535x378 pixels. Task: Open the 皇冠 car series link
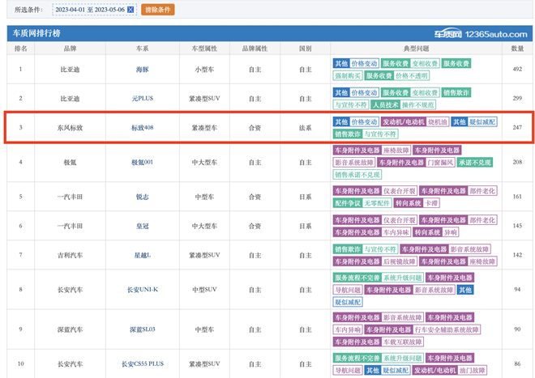pyautogui.click(x=143, y=226)
